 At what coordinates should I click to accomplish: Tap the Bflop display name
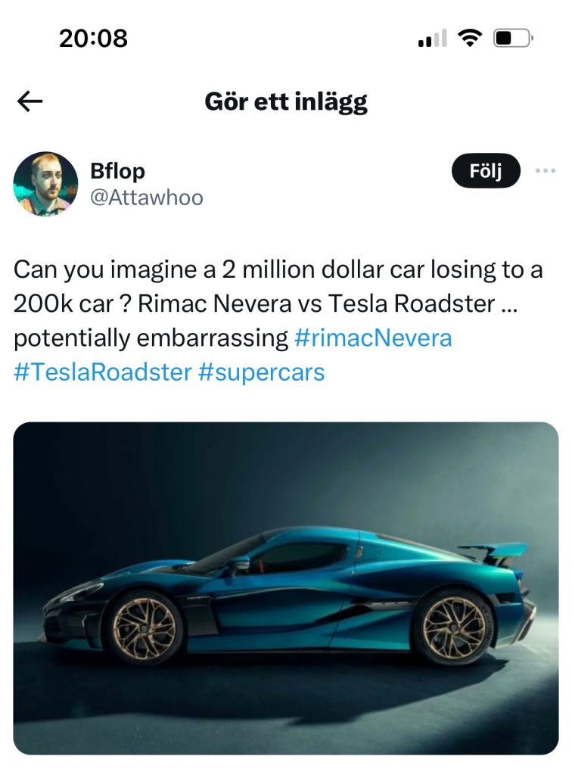pyautogui.click(x=117, y=171)
